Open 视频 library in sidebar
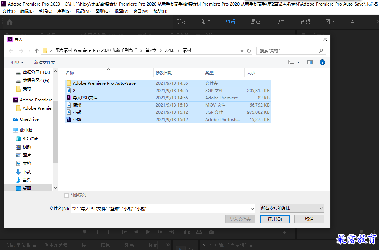Screen dimensions: 379x250 coord(23,147)
